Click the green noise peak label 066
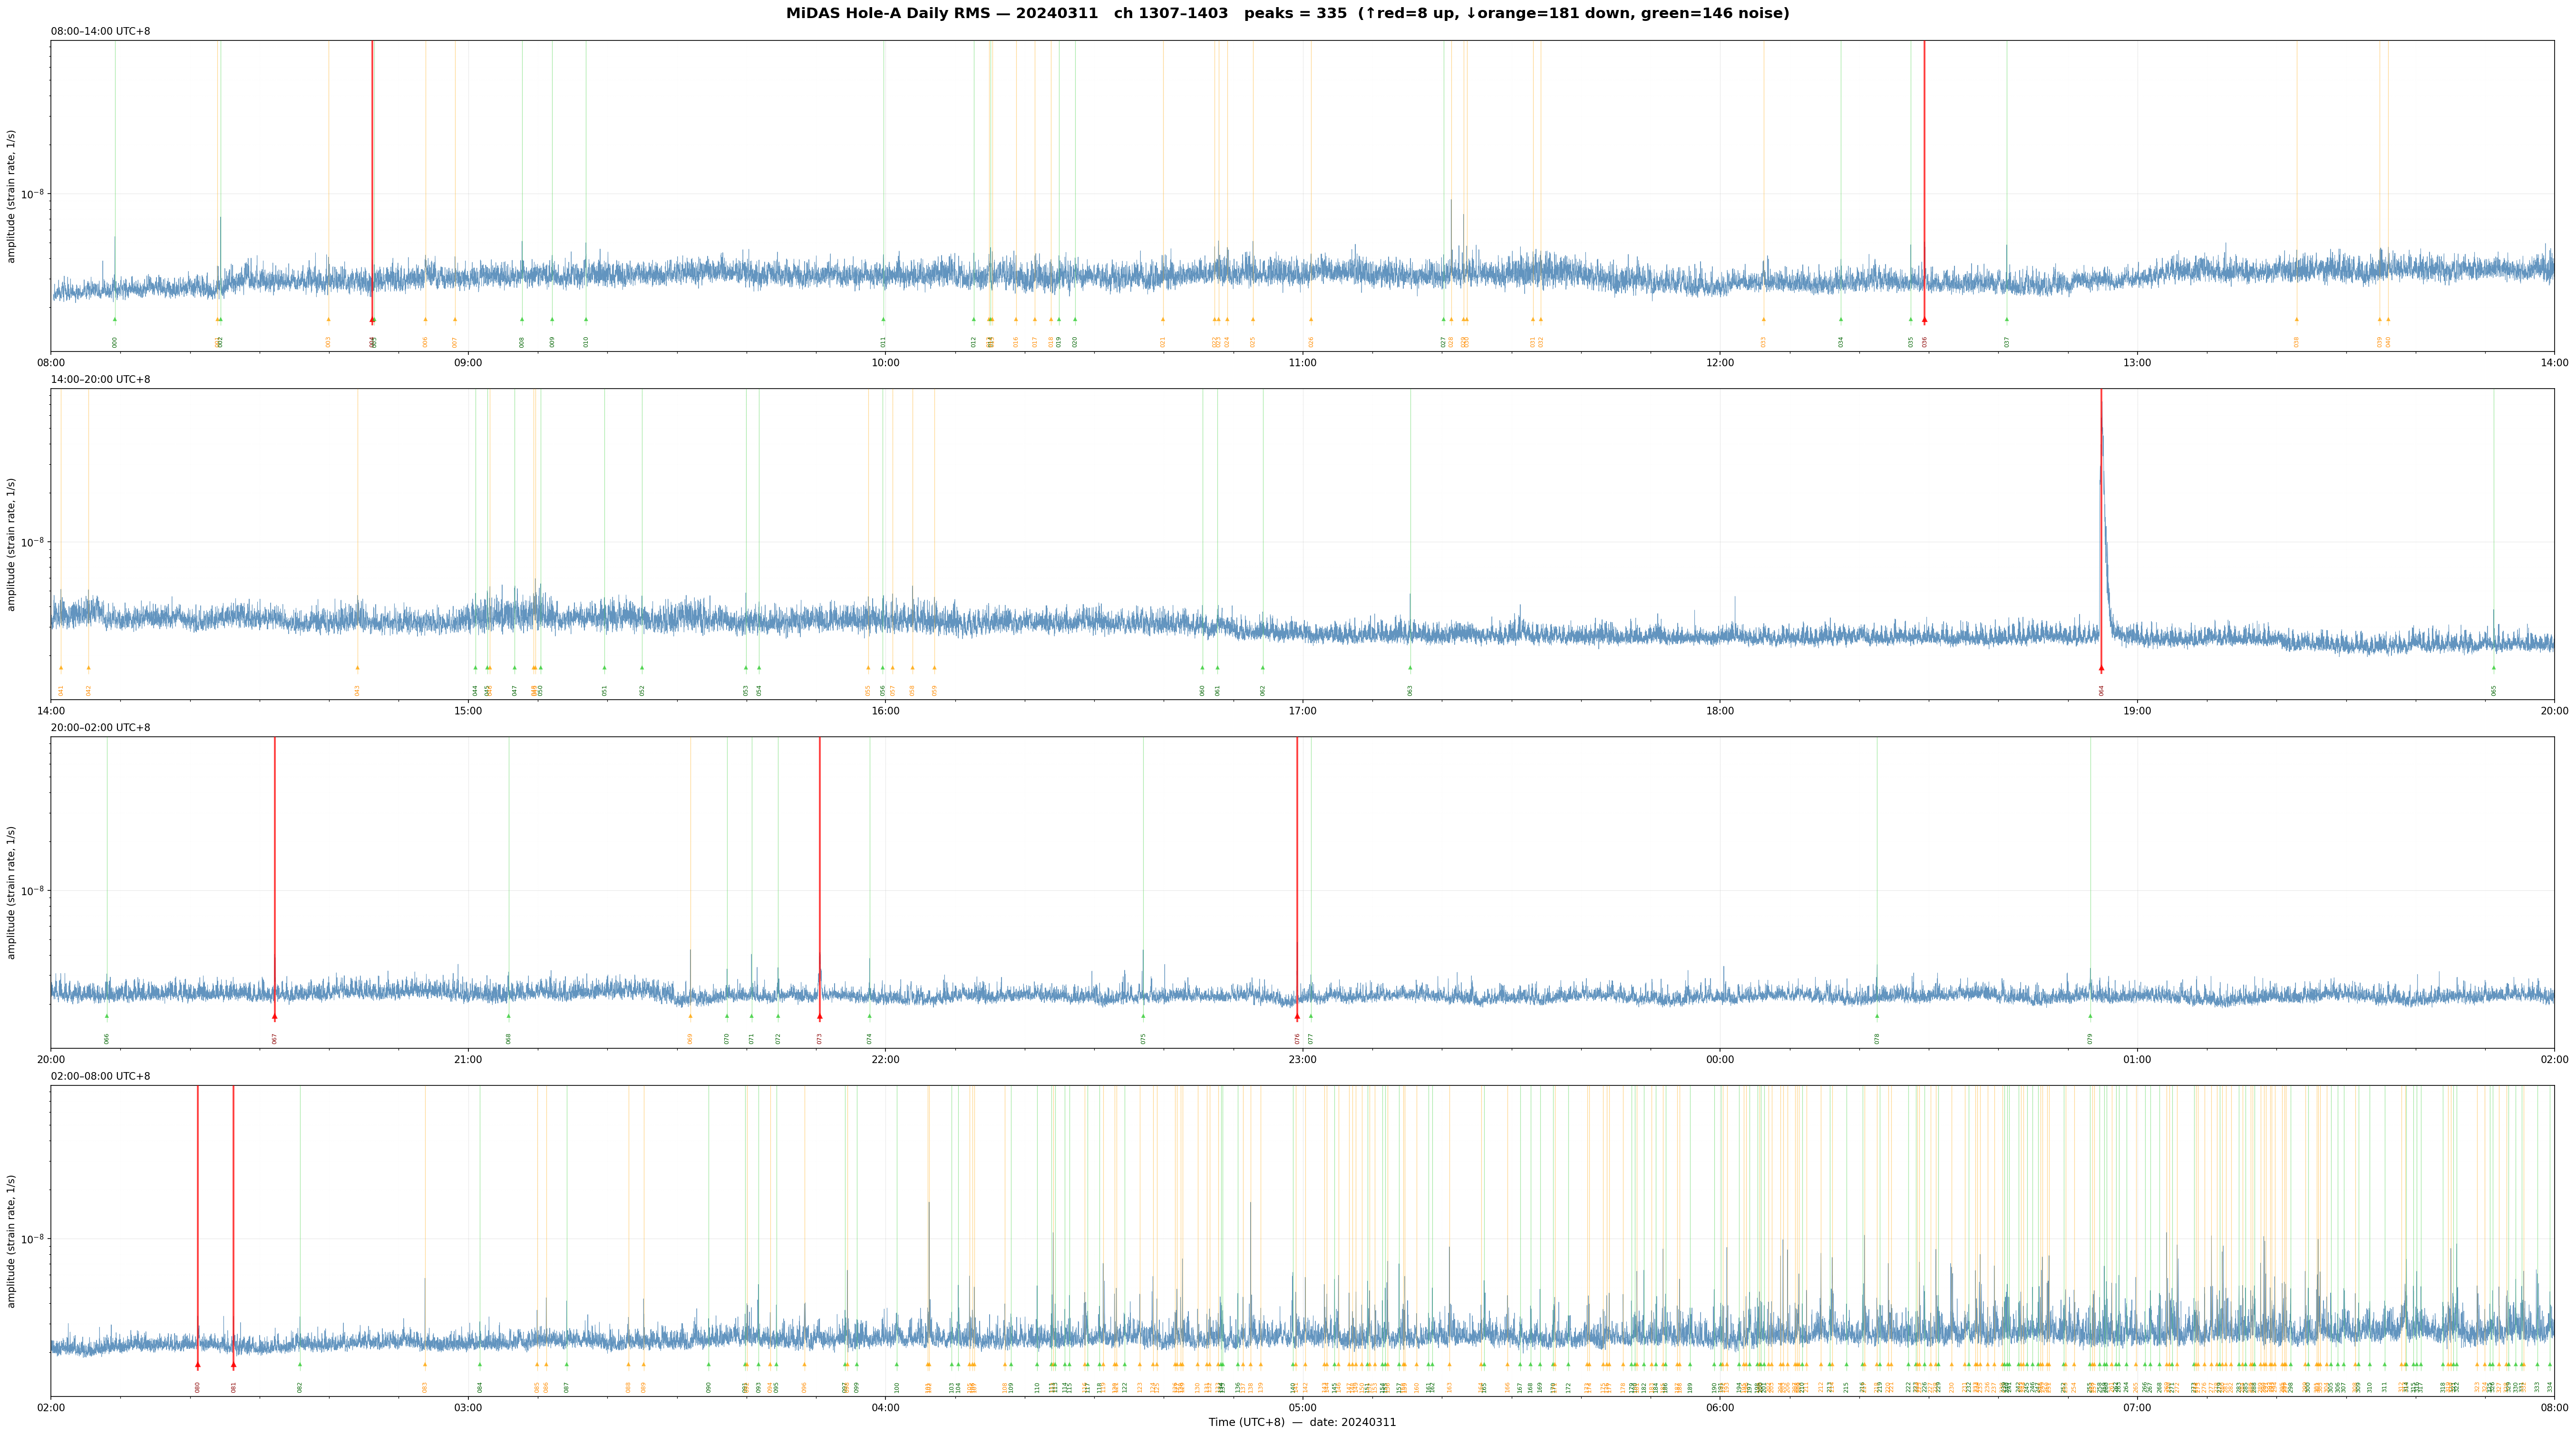Image resolution: width=2576 pixels, height=1435 pixels. click(107, 1039)
